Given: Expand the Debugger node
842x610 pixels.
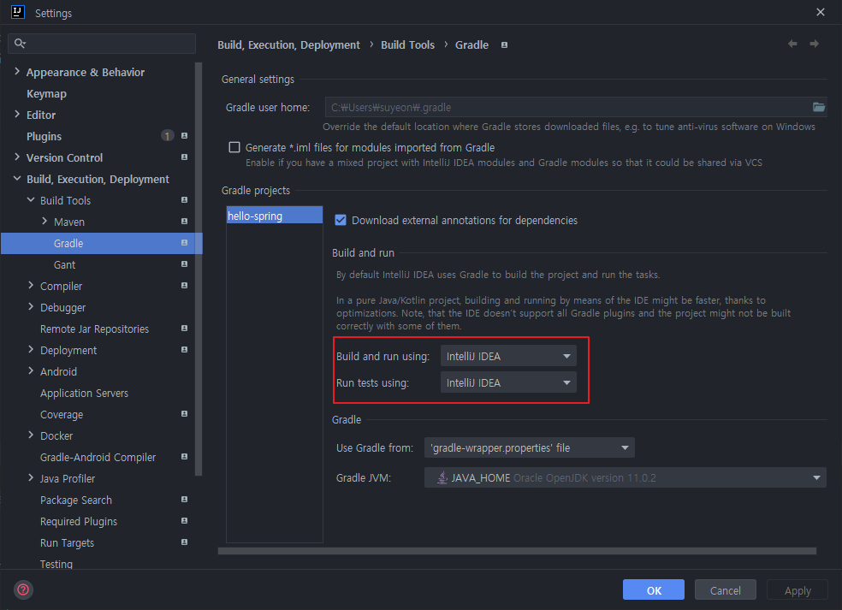Looking at the screenshot, I should coord(31,306).
